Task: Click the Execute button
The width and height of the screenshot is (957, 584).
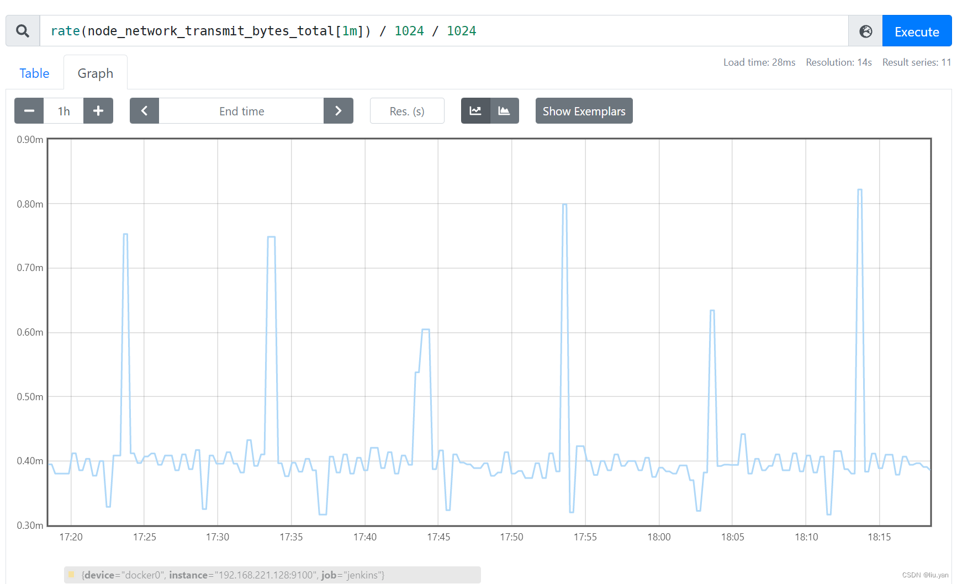Action: pos(917,31)
